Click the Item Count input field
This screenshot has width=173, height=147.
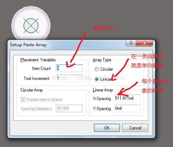pyautogui.click(x=69, y=68)
